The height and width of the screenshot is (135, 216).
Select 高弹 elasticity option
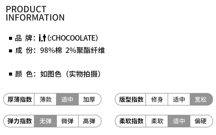coord(89,121)
